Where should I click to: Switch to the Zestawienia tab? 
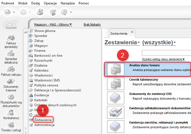(119, 34)
